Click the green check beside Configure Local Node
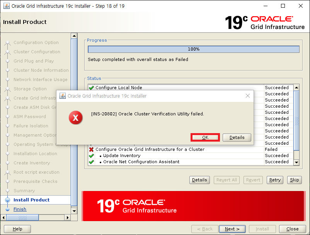The image size is (310, 235). tap(91, 88)
